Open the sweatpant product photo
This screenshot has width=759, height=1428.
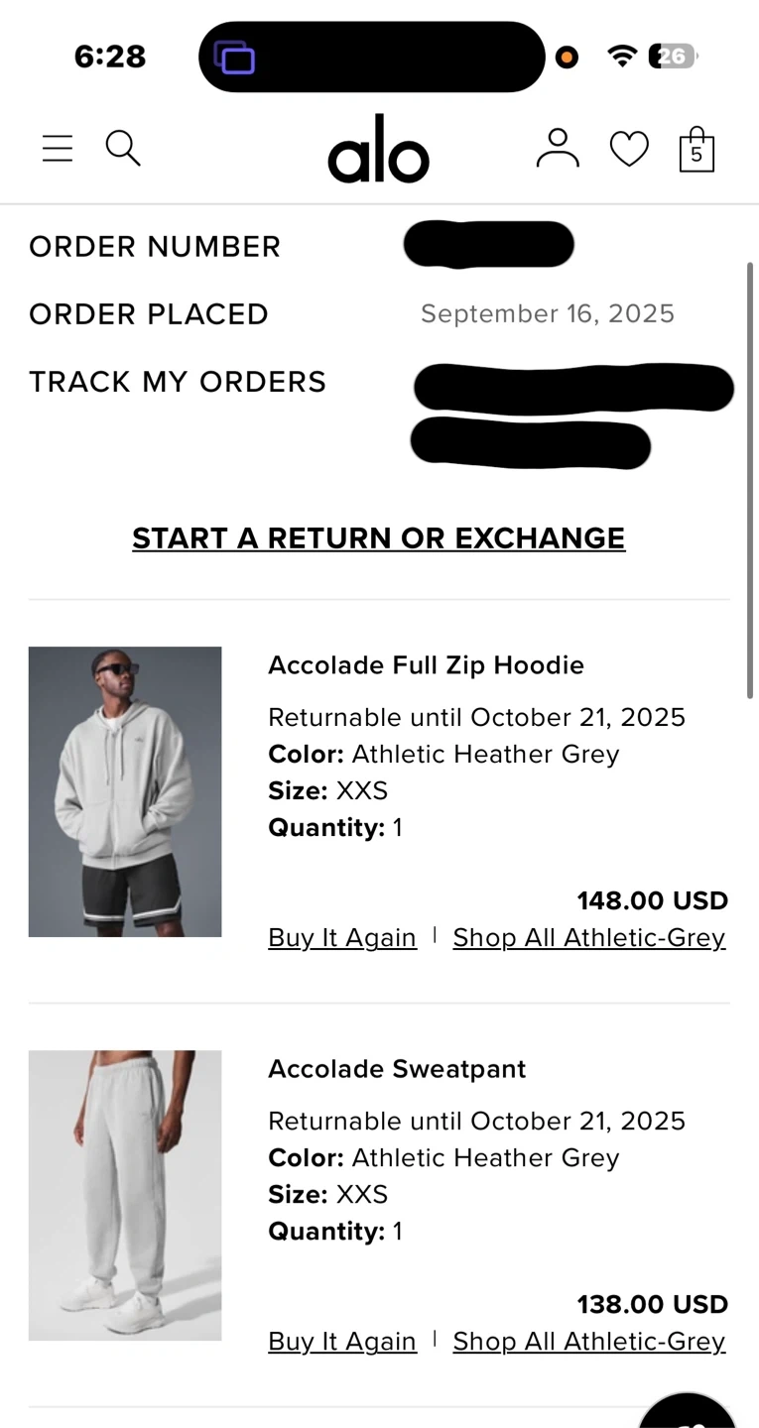pyautogui.click(x=125, y=1195)
